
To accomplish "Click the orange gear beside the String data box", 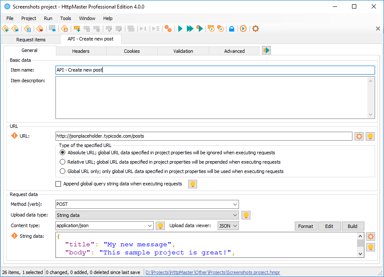I will 370,236.
